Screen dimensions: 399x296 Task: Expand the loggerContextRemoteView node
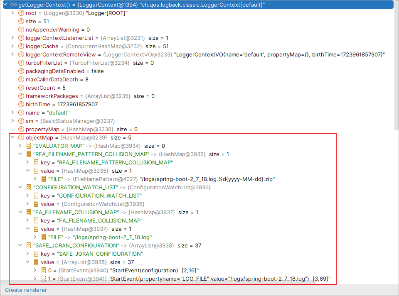click(12, 54)
